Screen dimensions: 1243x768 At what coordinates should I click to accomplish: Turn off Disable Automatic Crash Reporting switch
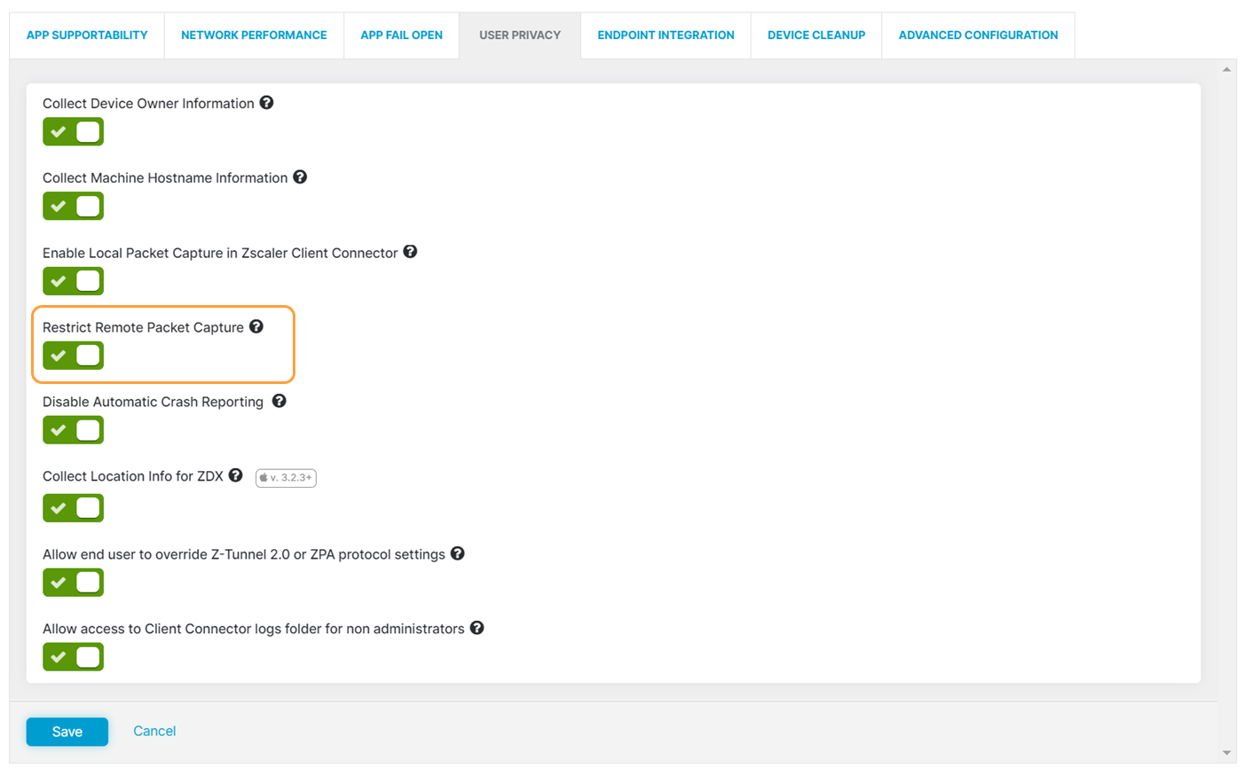pyautogui.click(x=73, y=430)
